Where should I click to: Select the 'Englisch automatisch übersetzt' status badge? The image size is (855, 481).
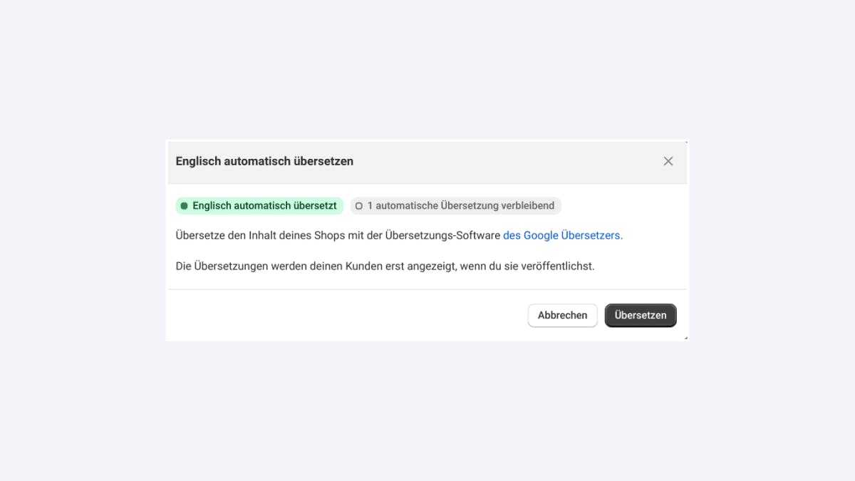pyautogui.click(x=259, y=205)
